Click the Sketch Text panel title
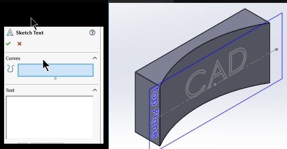287x149 pixels. coord(30,32)
